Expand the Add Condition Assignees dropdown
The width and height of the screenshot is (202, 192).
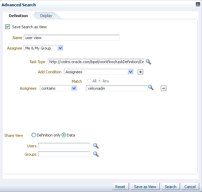(x=99, y=72)
